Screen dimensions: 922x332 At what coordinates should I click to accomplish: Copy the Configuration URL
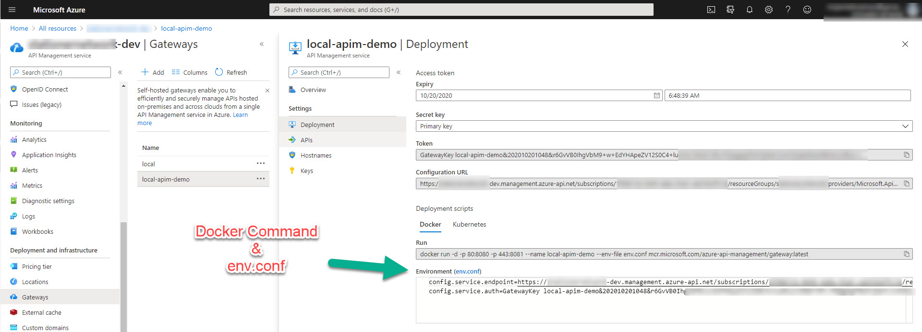[x=907, y=183]
